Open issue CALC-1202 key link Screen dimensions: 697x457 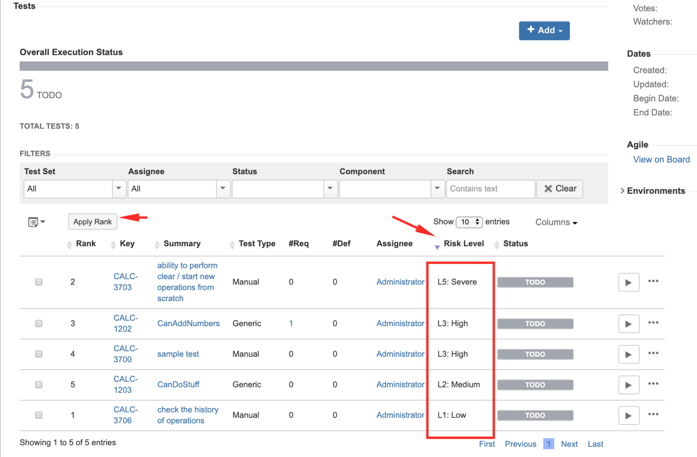126,323
